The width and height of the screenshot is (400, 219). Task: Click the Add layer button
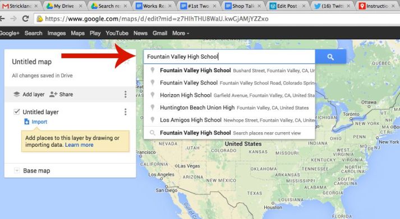(x=29, y=94)
